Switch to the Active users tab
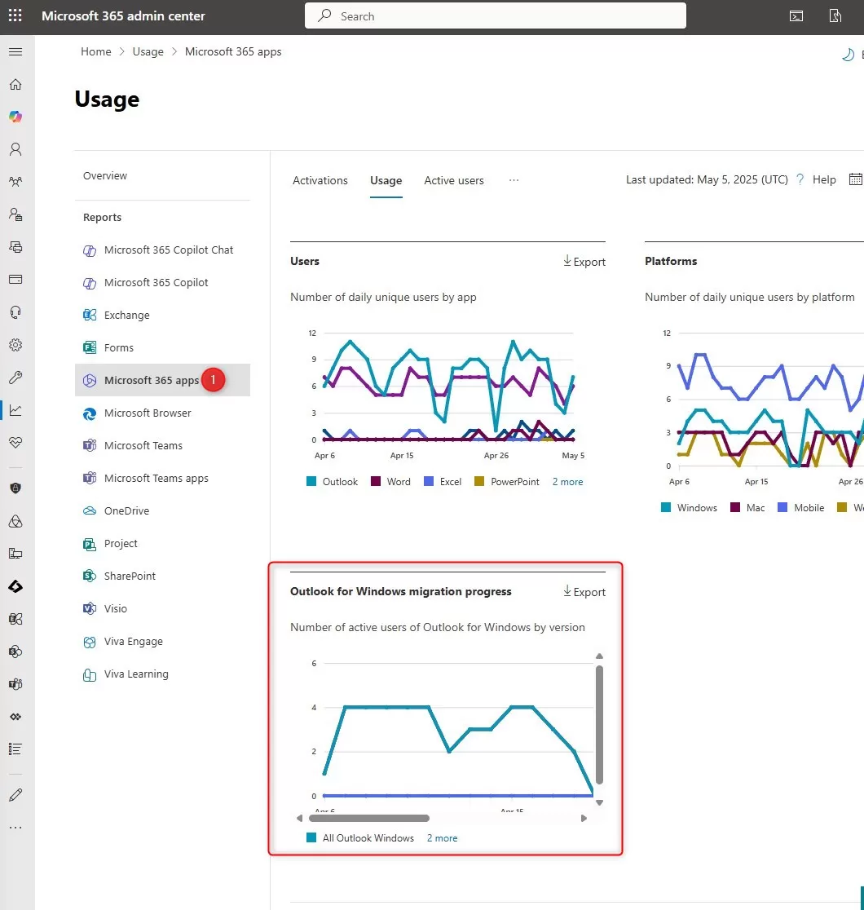Screen dimensions: 864x910 coord(454,180)
